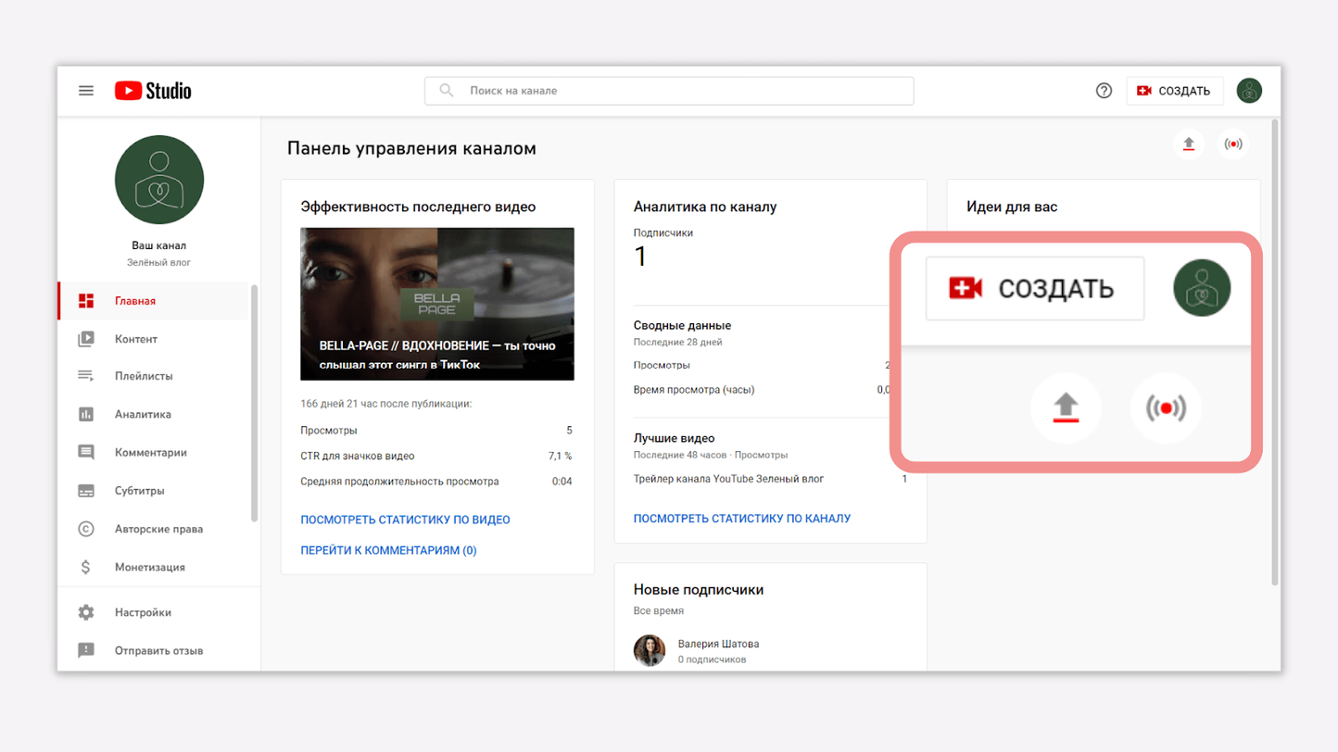Open Монетизация via the dollar icon
This screenshot has width=1338, height=752.
pyautogui.click(x=85, y=566)
